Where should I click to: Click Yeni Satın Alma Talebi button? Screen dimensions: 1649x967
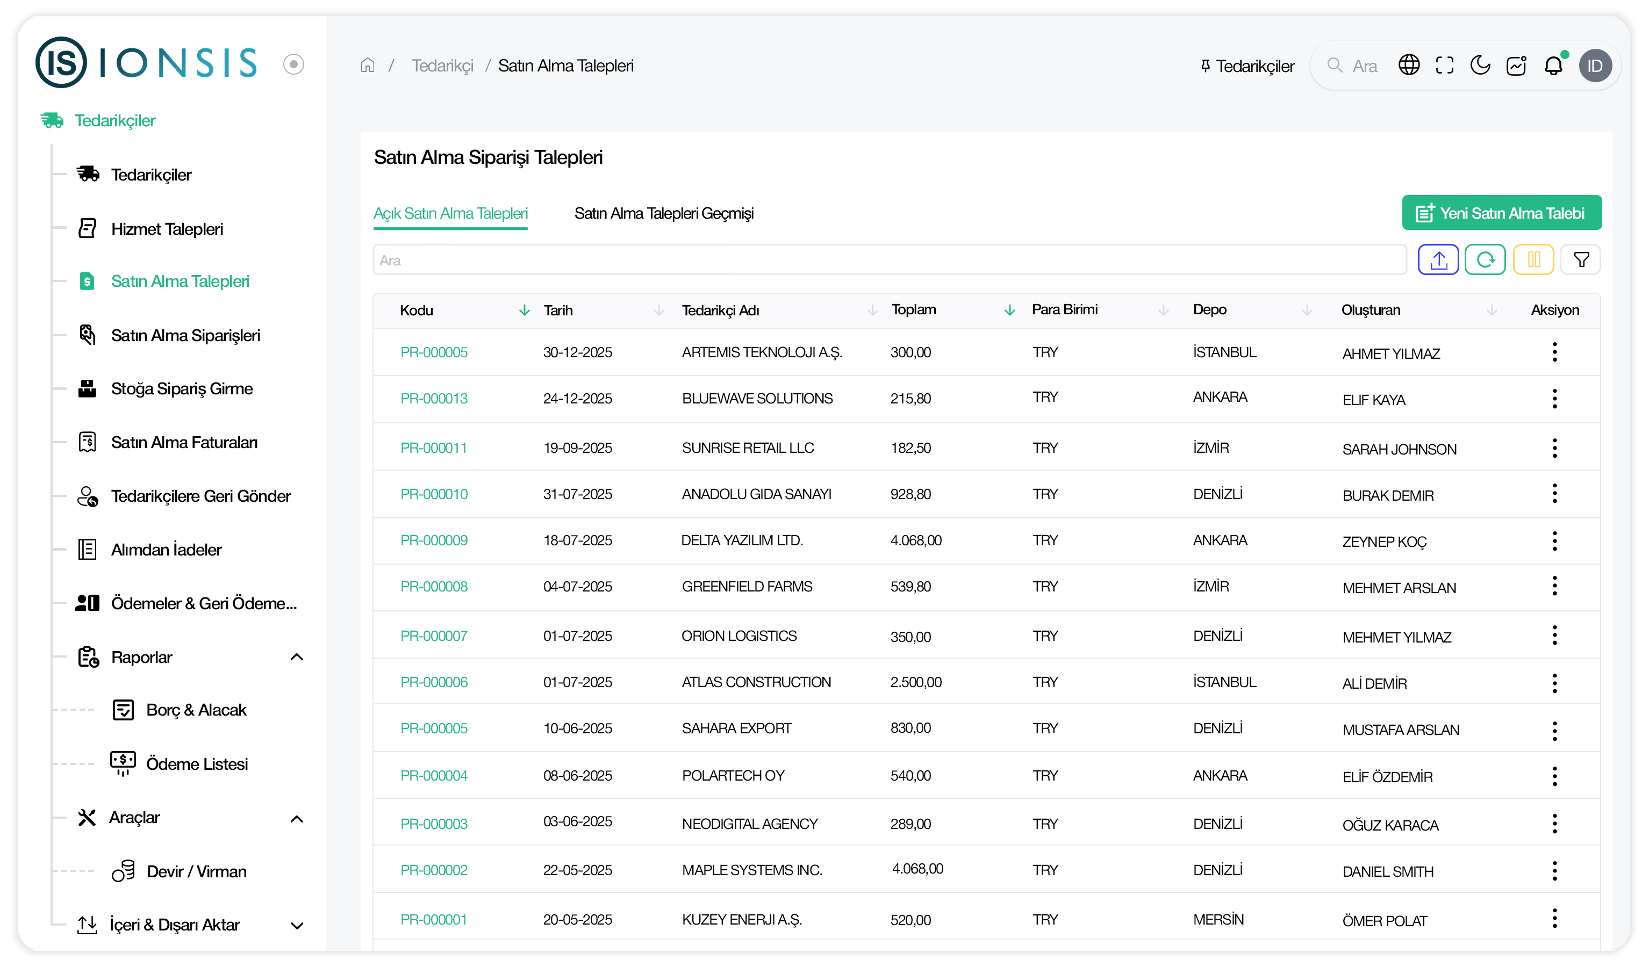(x=1501, y=213)
